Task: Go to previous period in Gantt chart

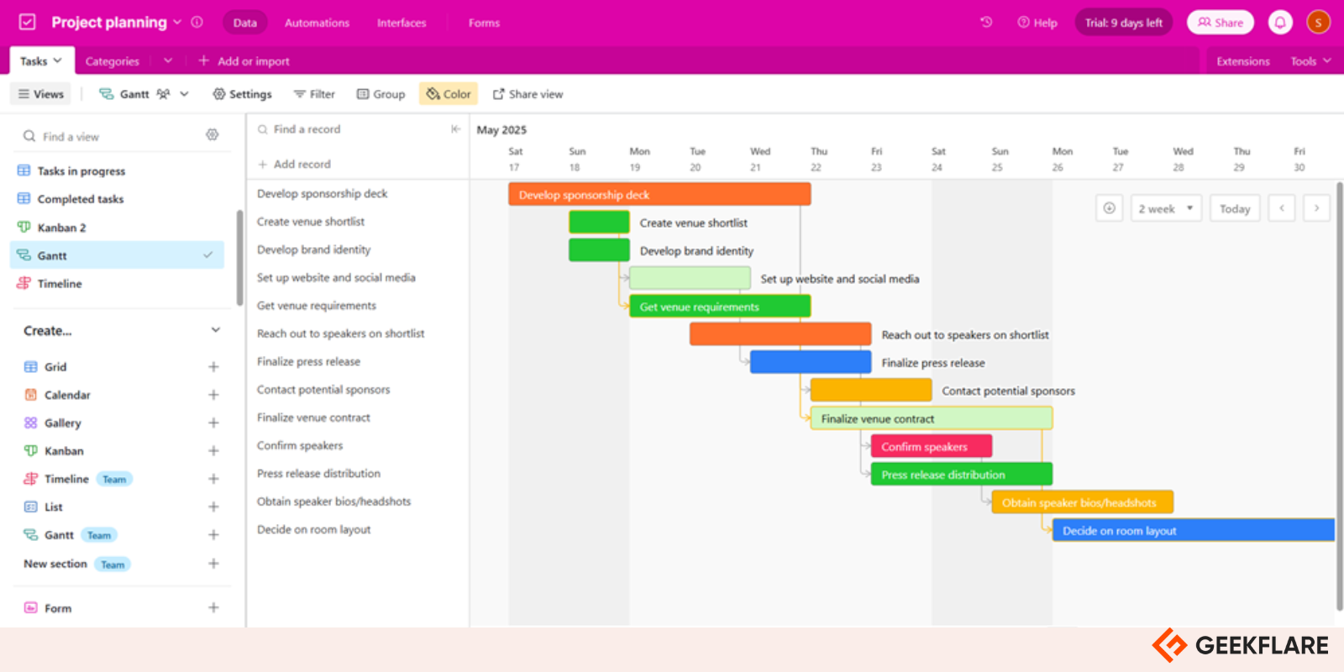Action: tap(1282, 208)
